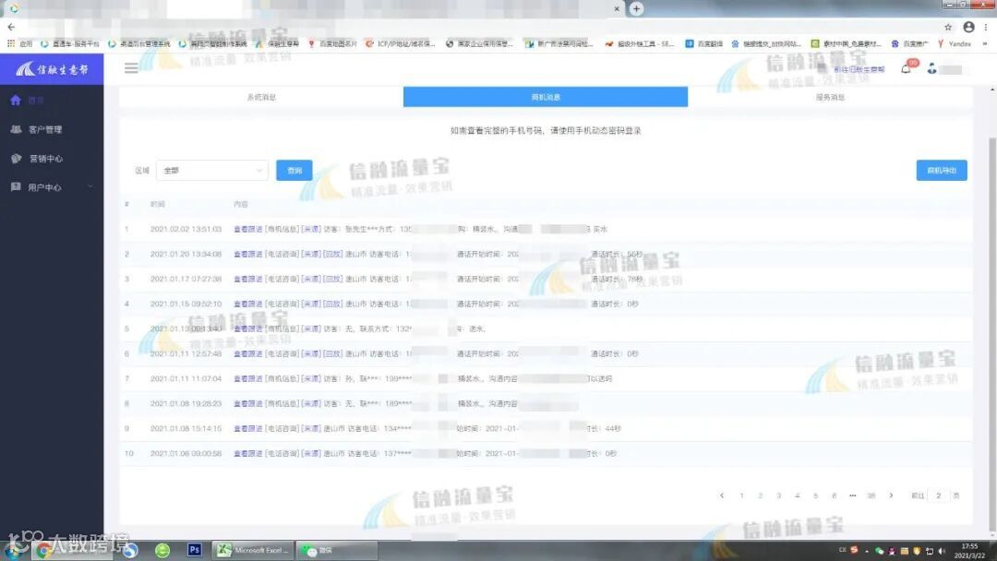Click [回放] link in row 6
997x561 pixels.
[x=332, y=354]
